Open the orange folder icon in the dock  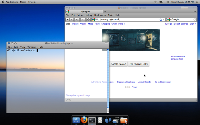(x=124, y=120)
